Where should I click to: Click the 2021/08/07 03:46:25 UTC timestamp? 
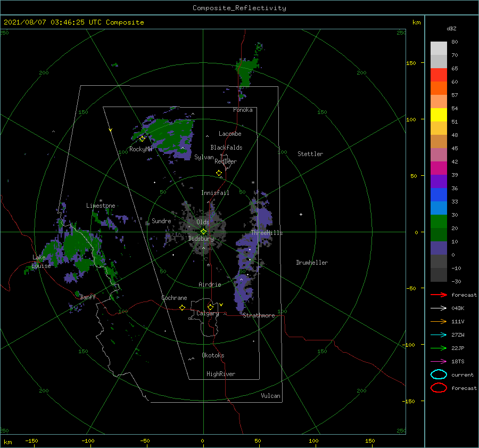click(73, 22)
